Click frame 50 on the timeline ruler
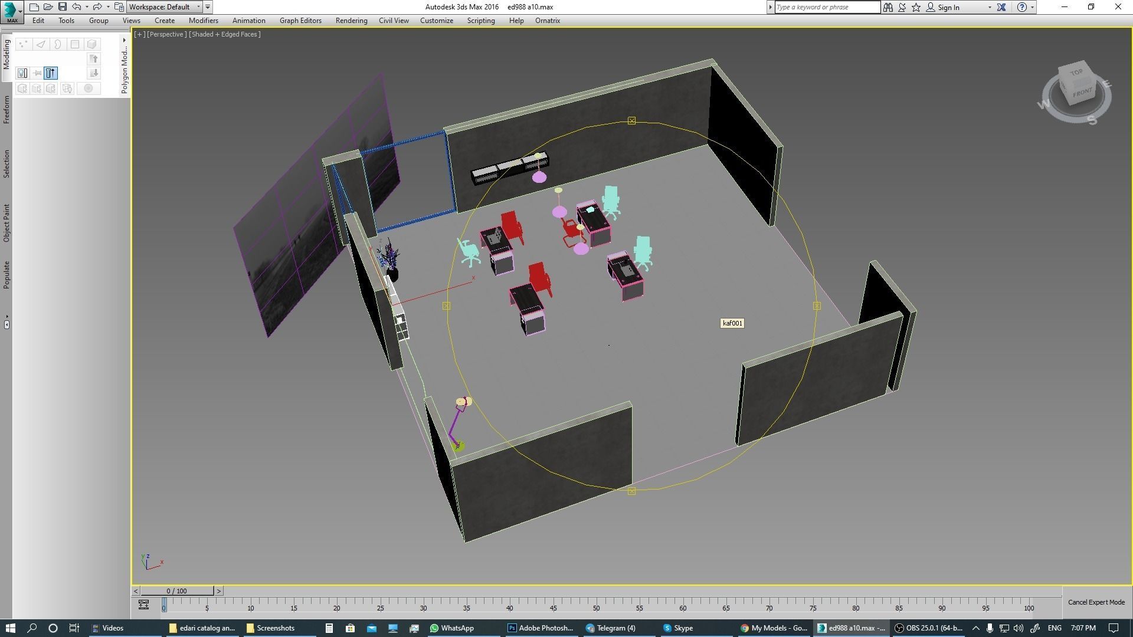 596,608
